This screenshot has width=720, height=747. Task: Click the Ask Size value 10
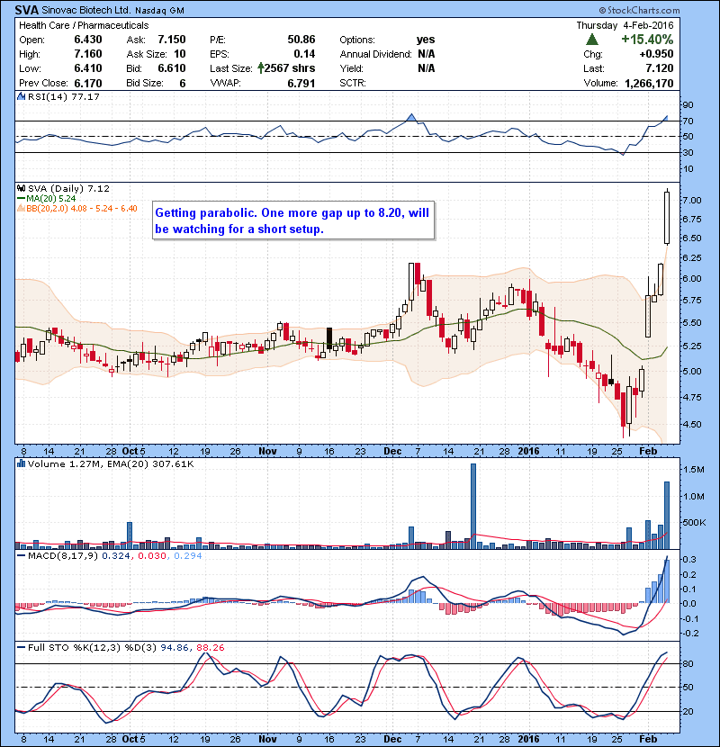tap(180, 54)
